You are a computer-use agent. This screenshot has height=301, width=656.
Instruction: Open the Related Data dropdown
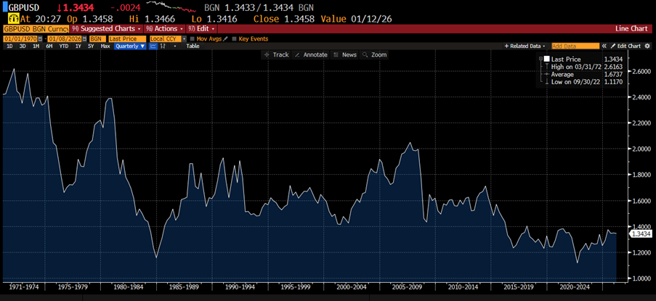[x=526, y=46]
